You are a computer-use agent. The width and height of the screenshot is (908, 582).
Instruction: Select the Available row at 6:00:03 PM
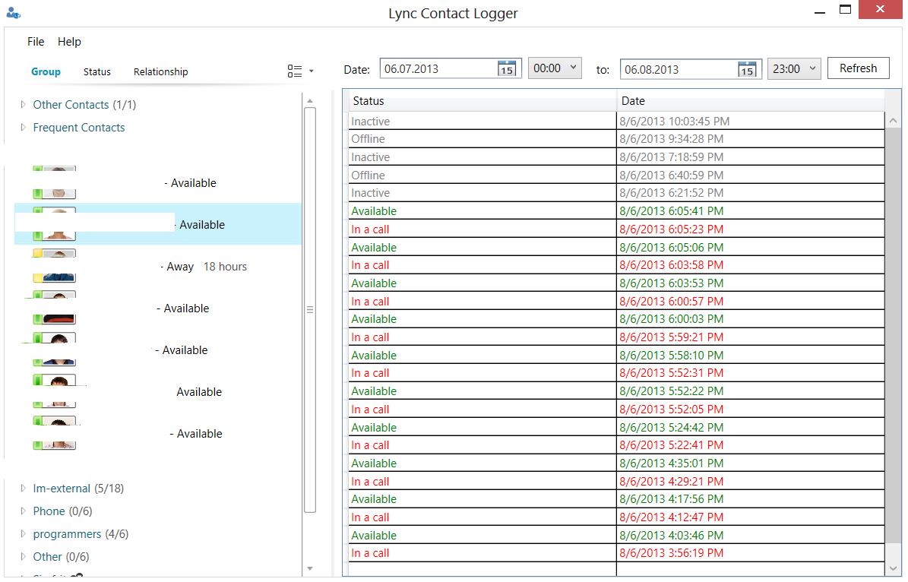click(616, 319)
